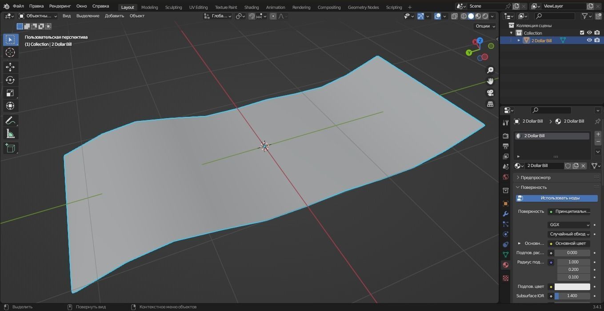Open the Modifiers wrench tab
The height and width of the screenshot is (311, 604).
[x=505, y=214]
